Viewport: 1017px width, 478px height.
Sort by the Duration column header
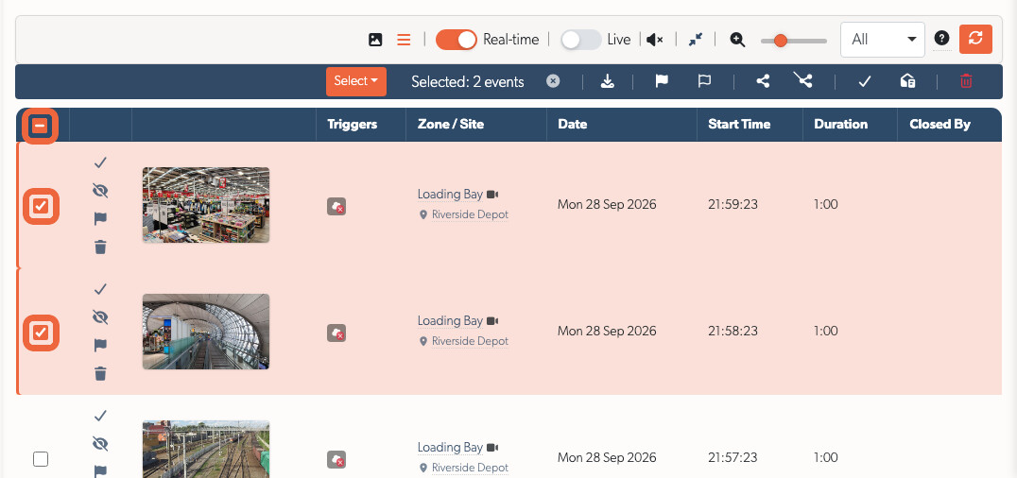840,125
